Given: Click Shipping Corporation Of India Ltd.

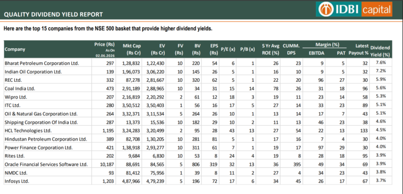Looking at the screenshot, I should coord(41,122).
